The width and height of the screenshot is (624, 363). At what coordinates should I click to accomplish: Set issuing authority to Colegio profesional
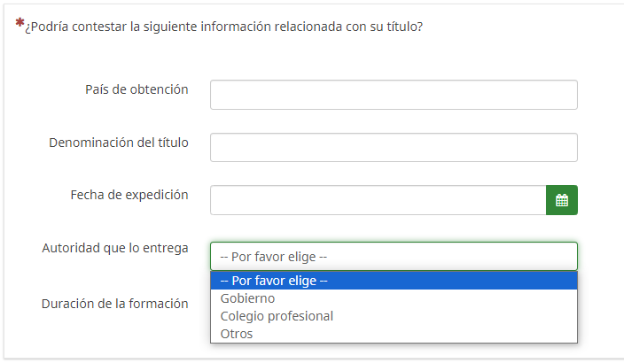[277, 316]
